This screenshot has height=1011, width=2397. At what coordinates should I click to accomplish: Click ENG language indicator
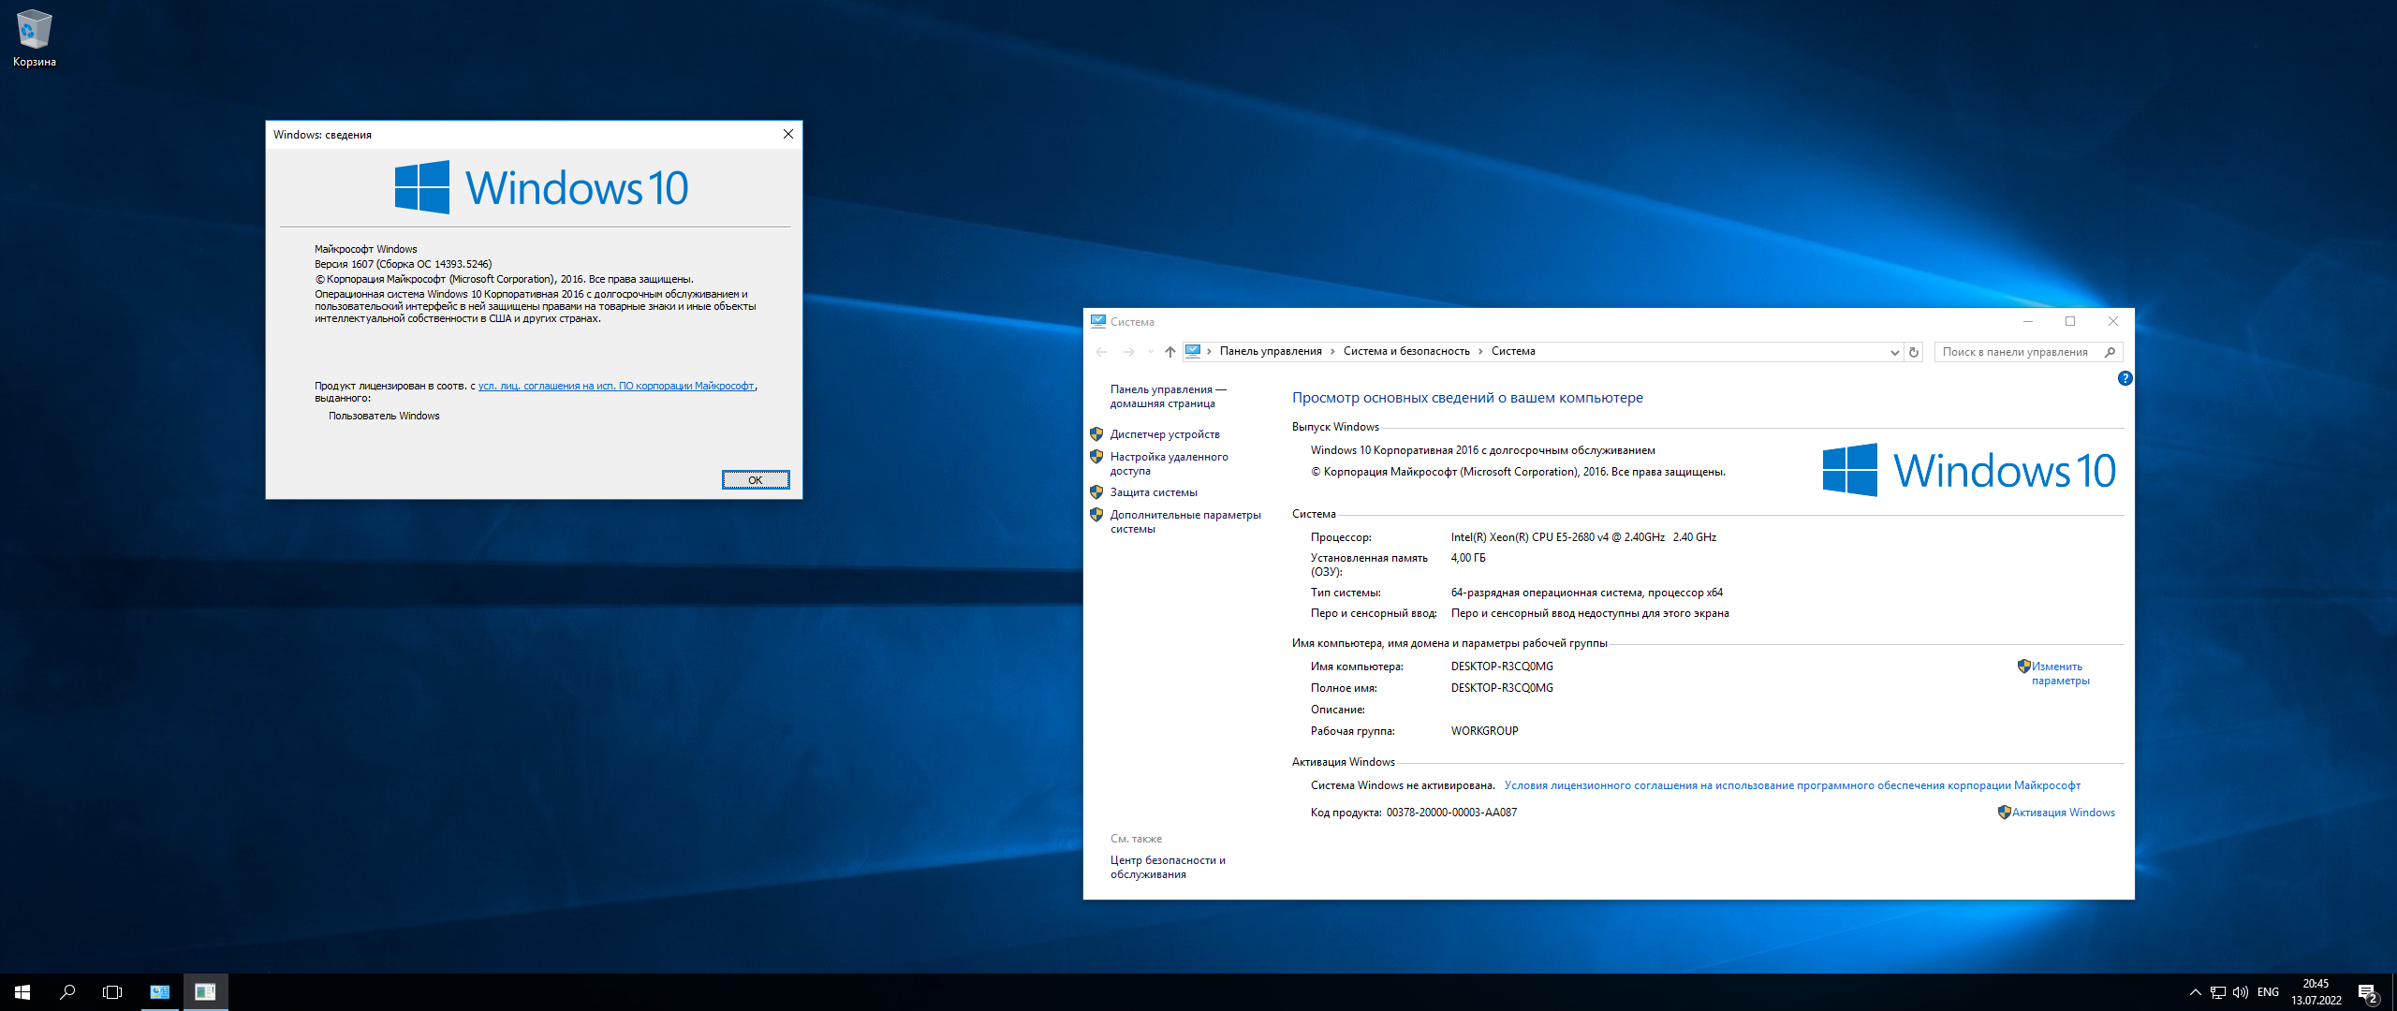click(x=2268, y=992)
